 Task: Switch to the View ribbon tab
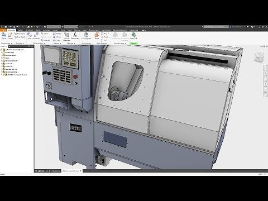click(x=84, y=30)
